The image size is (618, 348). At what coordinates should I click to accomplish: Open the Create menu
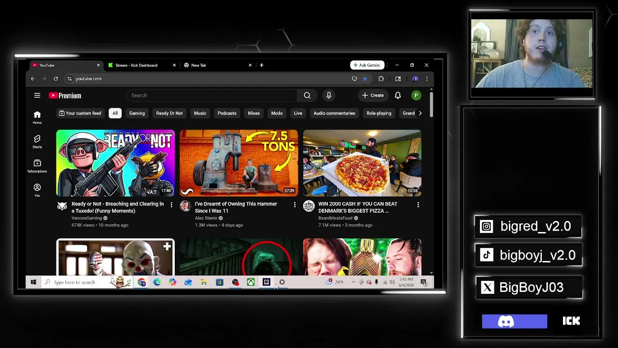pos(373,95)
